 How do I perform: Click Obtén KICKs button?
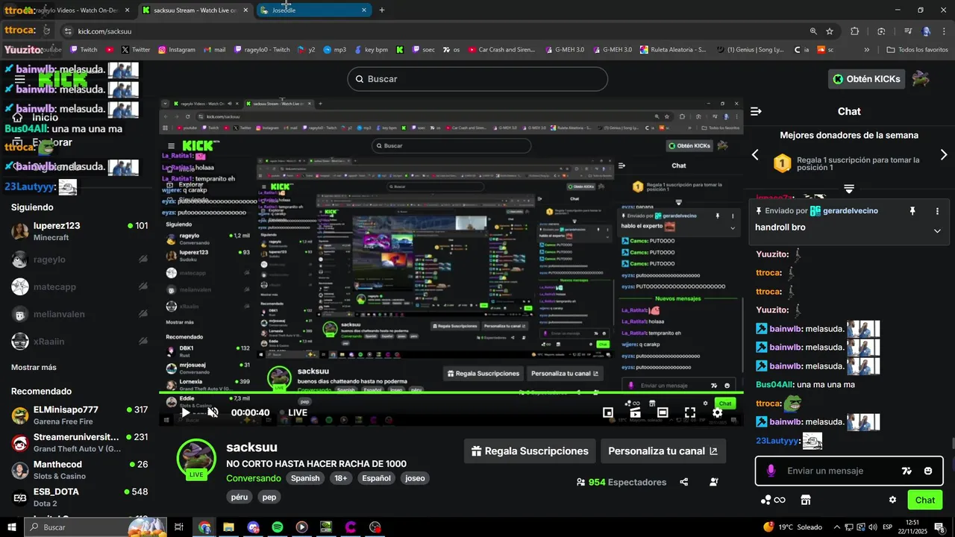(866, 79)
